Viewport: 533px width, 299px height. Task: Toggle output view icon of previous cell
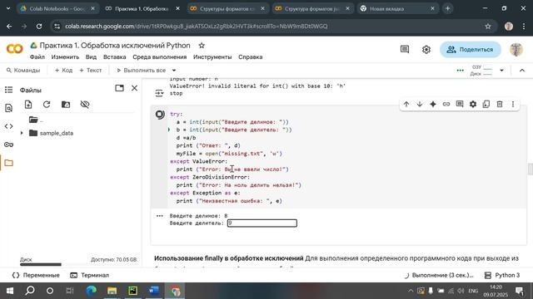159,93
